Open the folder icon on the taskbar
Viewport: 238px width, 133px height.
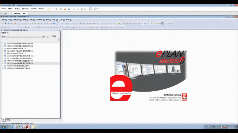34,127
